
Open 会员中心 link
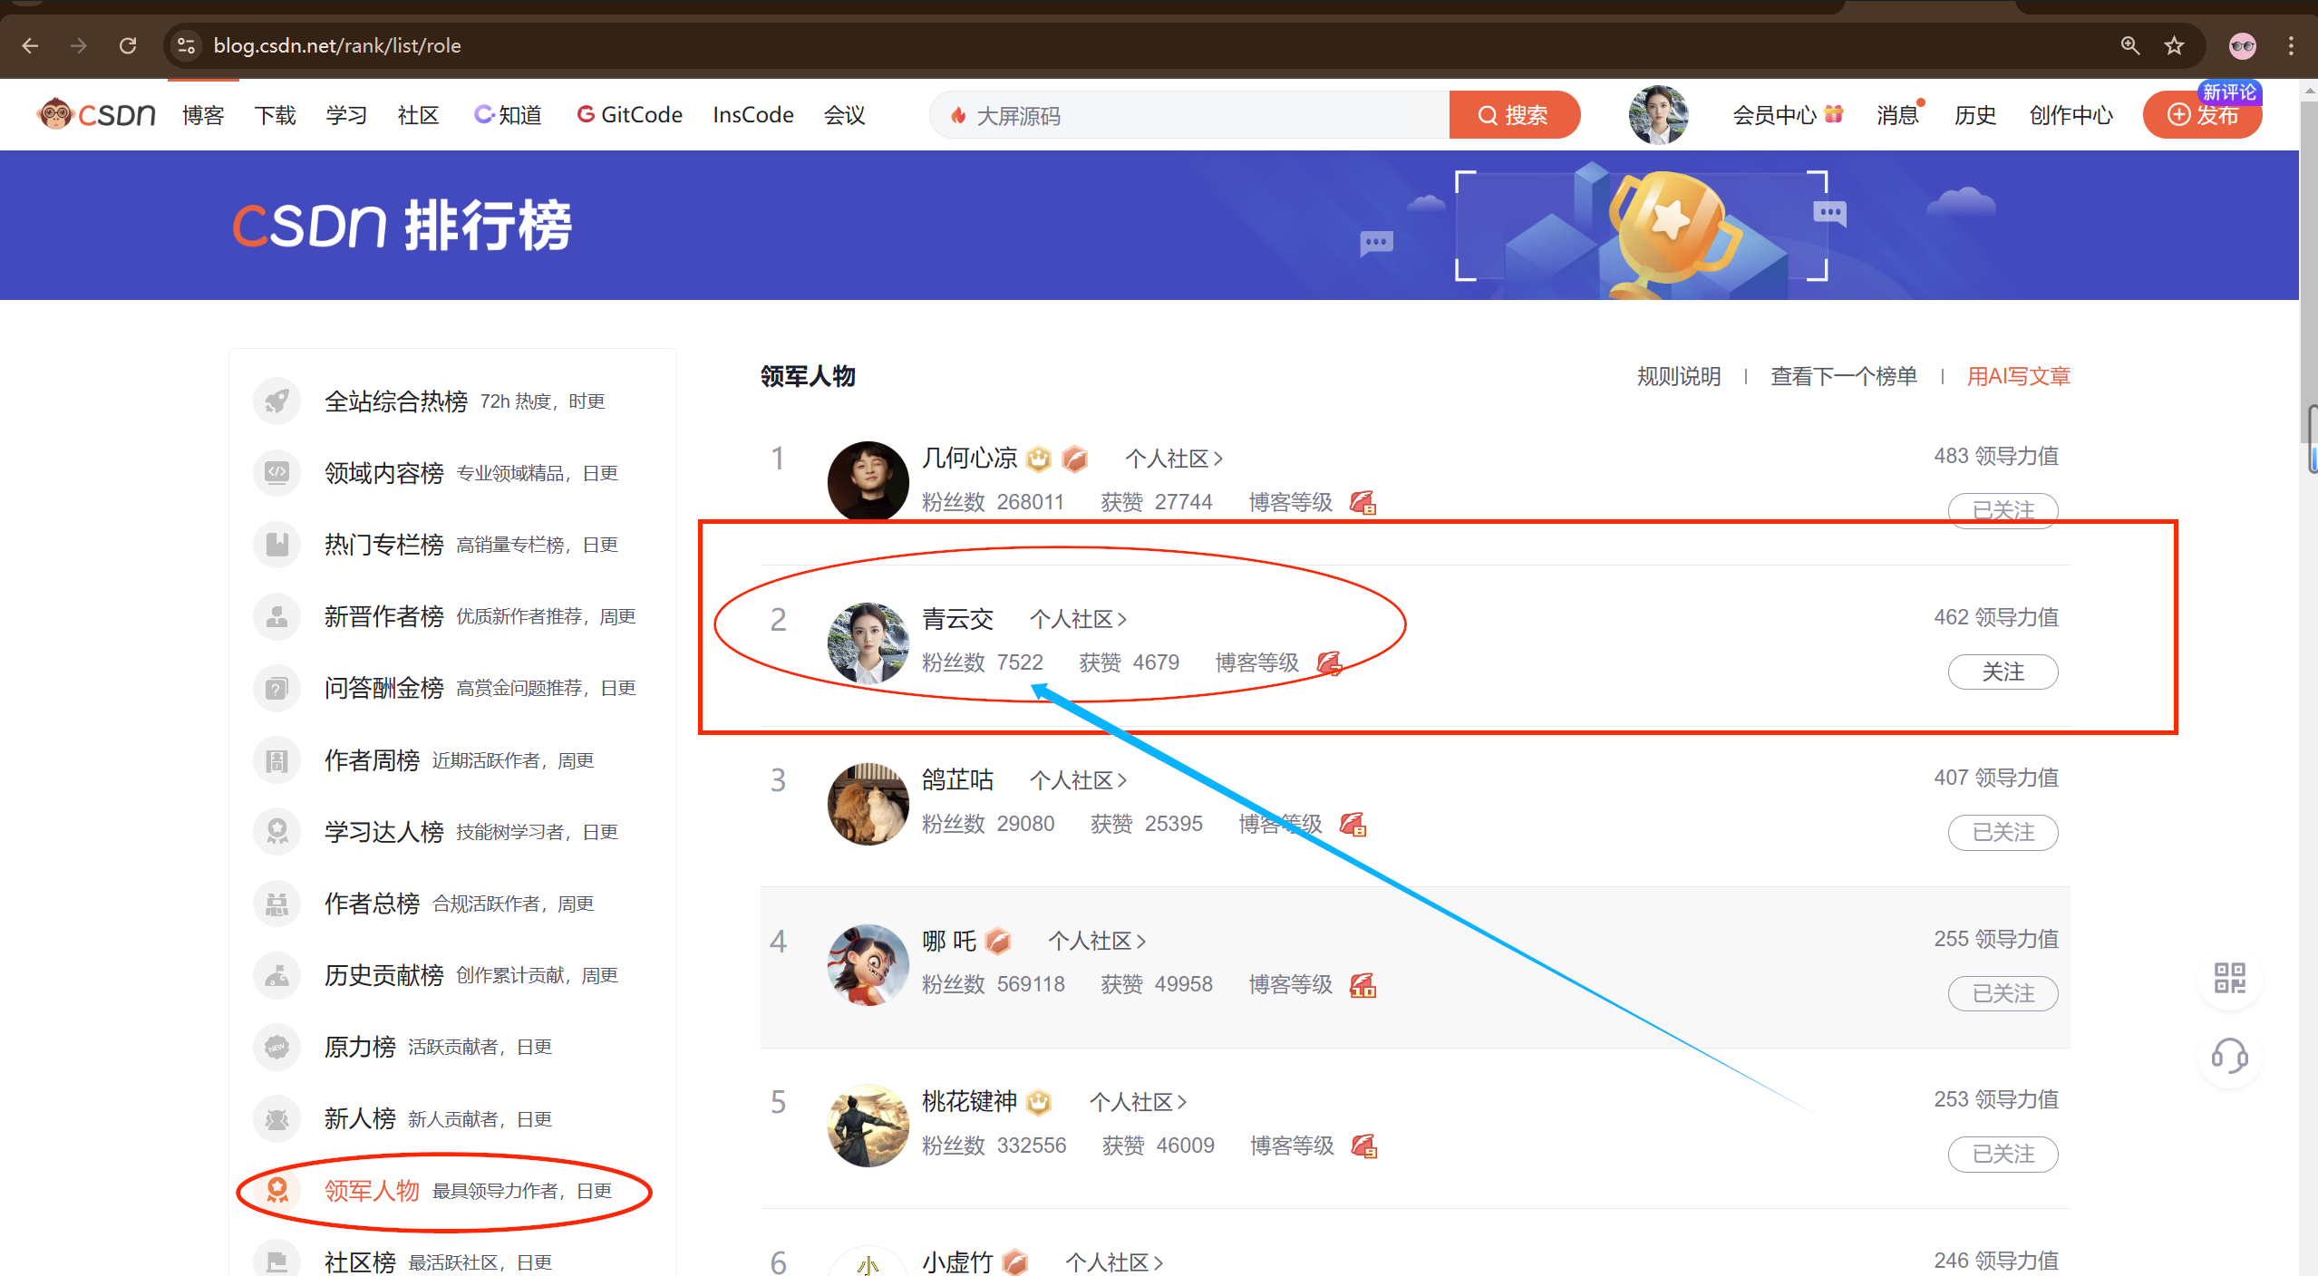(1788, 115)
